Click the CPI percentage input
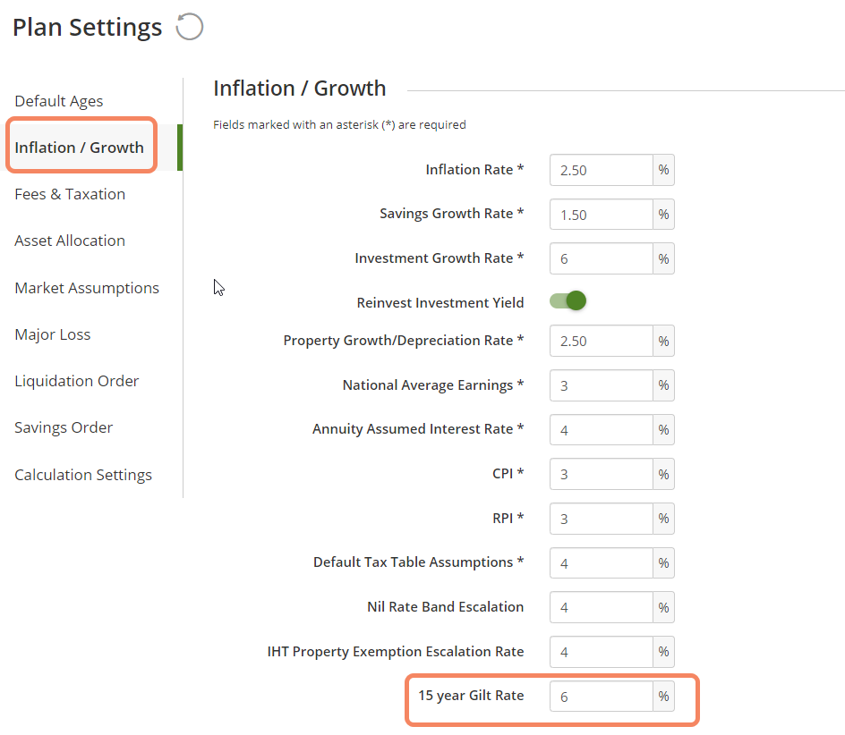Viewport: 845px width, 735px height. [x=602, y=475]
